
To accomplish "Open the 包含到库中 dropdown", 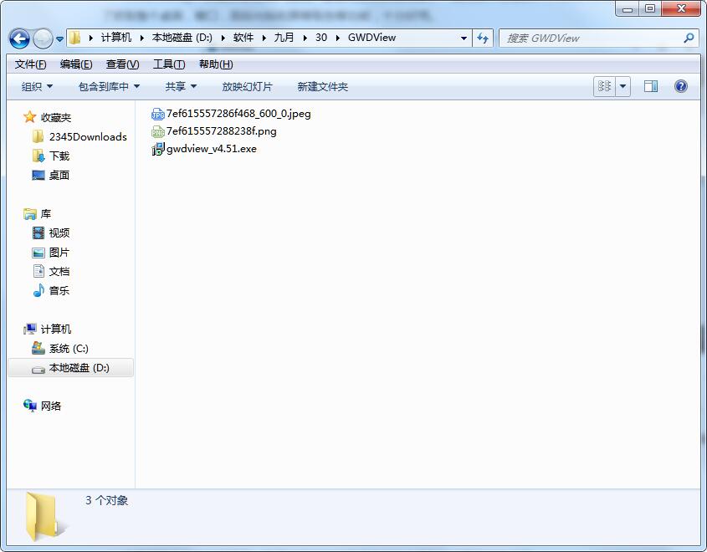I will click(109, 86).
